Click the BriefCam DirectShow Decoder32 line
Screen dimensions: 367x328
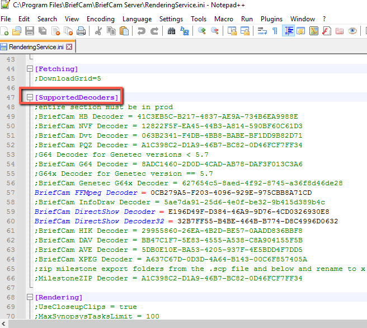coord(186,221)
